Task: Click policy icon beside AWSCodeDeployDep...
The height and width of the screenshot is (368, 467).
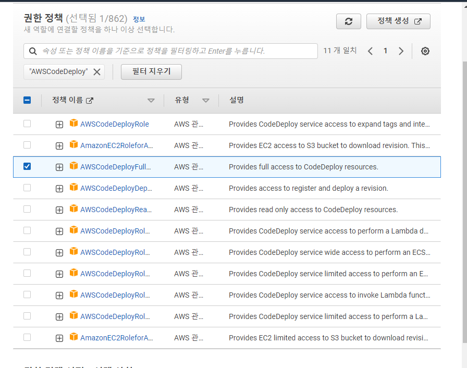Action: (x=73, y=187)
